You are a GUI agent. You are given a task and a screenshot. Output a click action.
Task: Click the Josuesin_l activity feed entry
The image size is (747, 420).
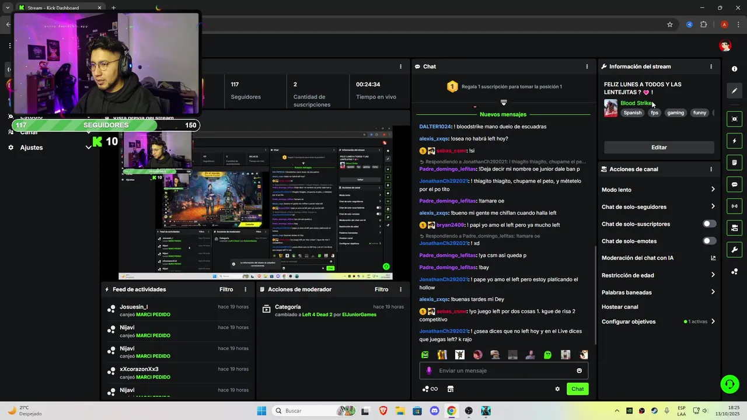178,310
